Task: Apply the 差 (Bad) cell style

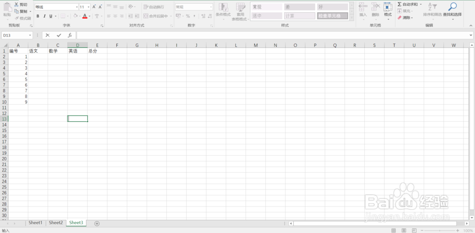Action: [x=299, y=7]
